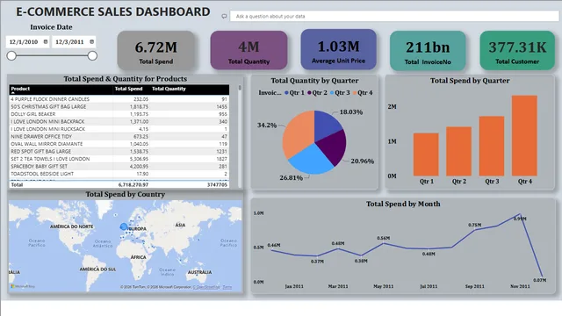Select the left handle of the date slider

click(11, 55)
